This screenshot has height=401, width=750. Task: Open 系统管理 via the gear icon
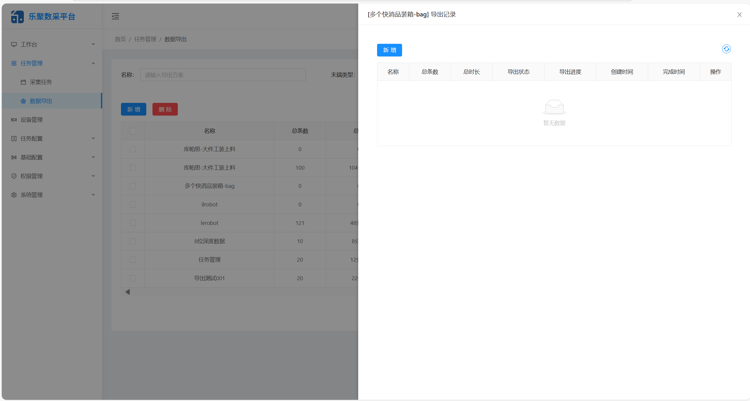pyautogui.click(x=14, y=195)
